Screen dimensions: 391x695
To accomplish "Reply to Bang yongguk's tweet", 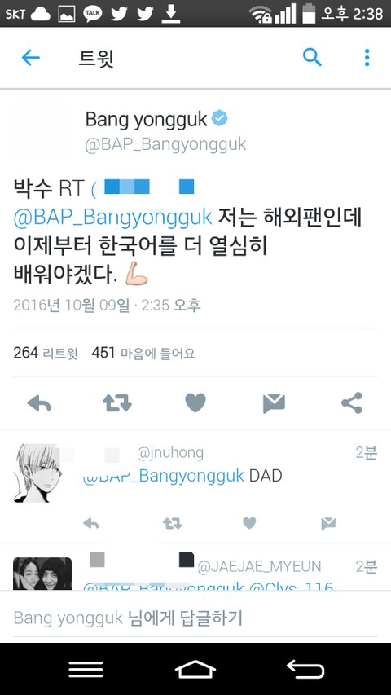I will (x=39, y=403).
